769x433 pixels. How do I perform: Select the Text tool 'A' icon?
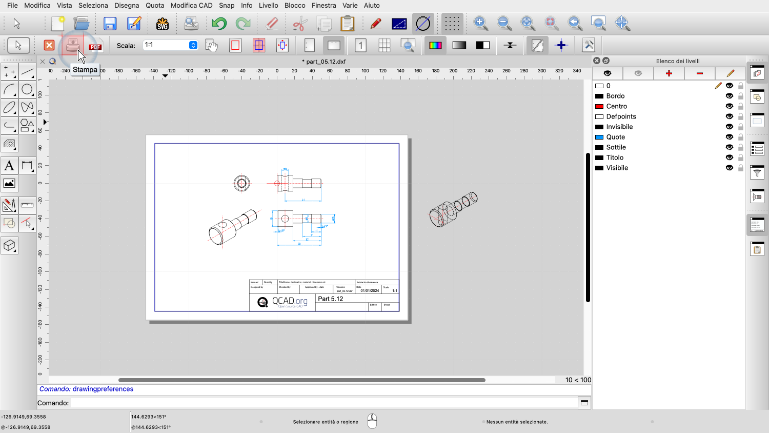tap(9, 166)
